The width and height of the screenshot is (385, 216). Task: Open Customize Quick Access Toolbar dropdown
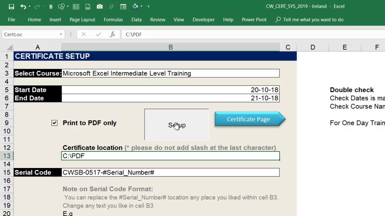coord(148,6)
